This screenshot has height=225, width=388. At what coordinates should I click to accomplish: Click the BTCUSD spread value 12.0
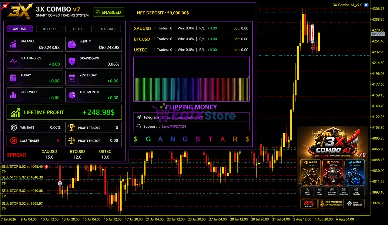[x=77, y=157]
